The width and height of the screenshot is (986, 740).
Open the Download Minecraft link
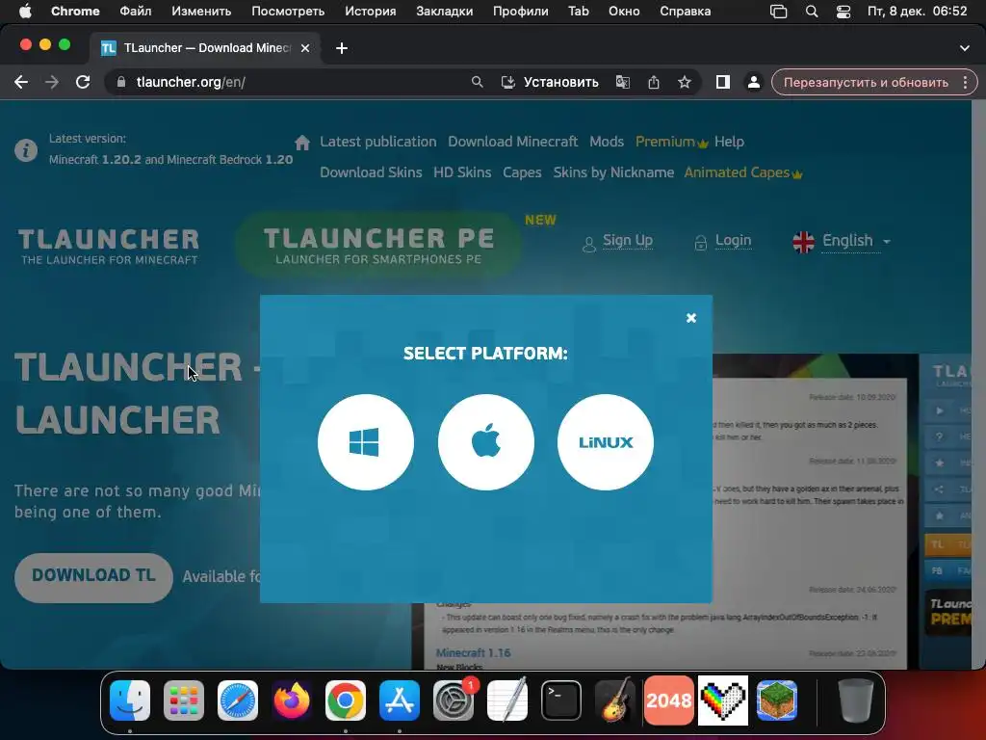[512, 142]
